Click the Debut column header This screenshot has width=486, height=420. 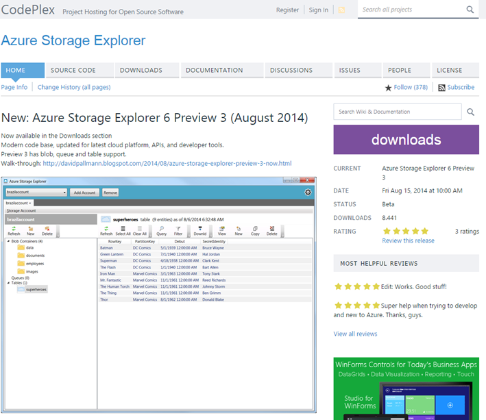(180, 241)
